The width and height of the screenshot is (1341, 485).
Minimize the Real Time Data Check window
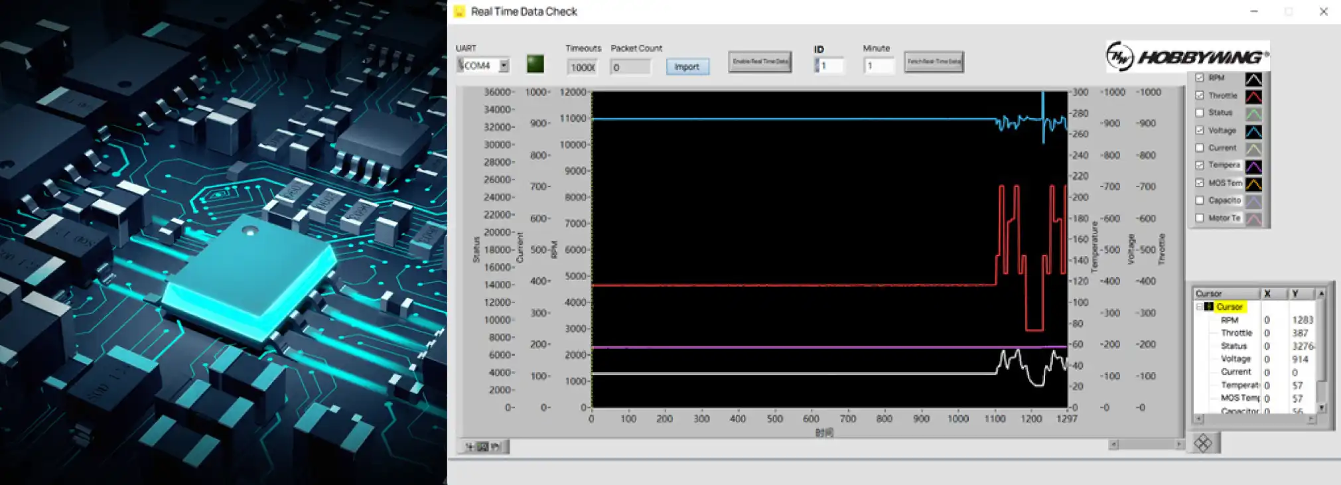coord(1253,11)
